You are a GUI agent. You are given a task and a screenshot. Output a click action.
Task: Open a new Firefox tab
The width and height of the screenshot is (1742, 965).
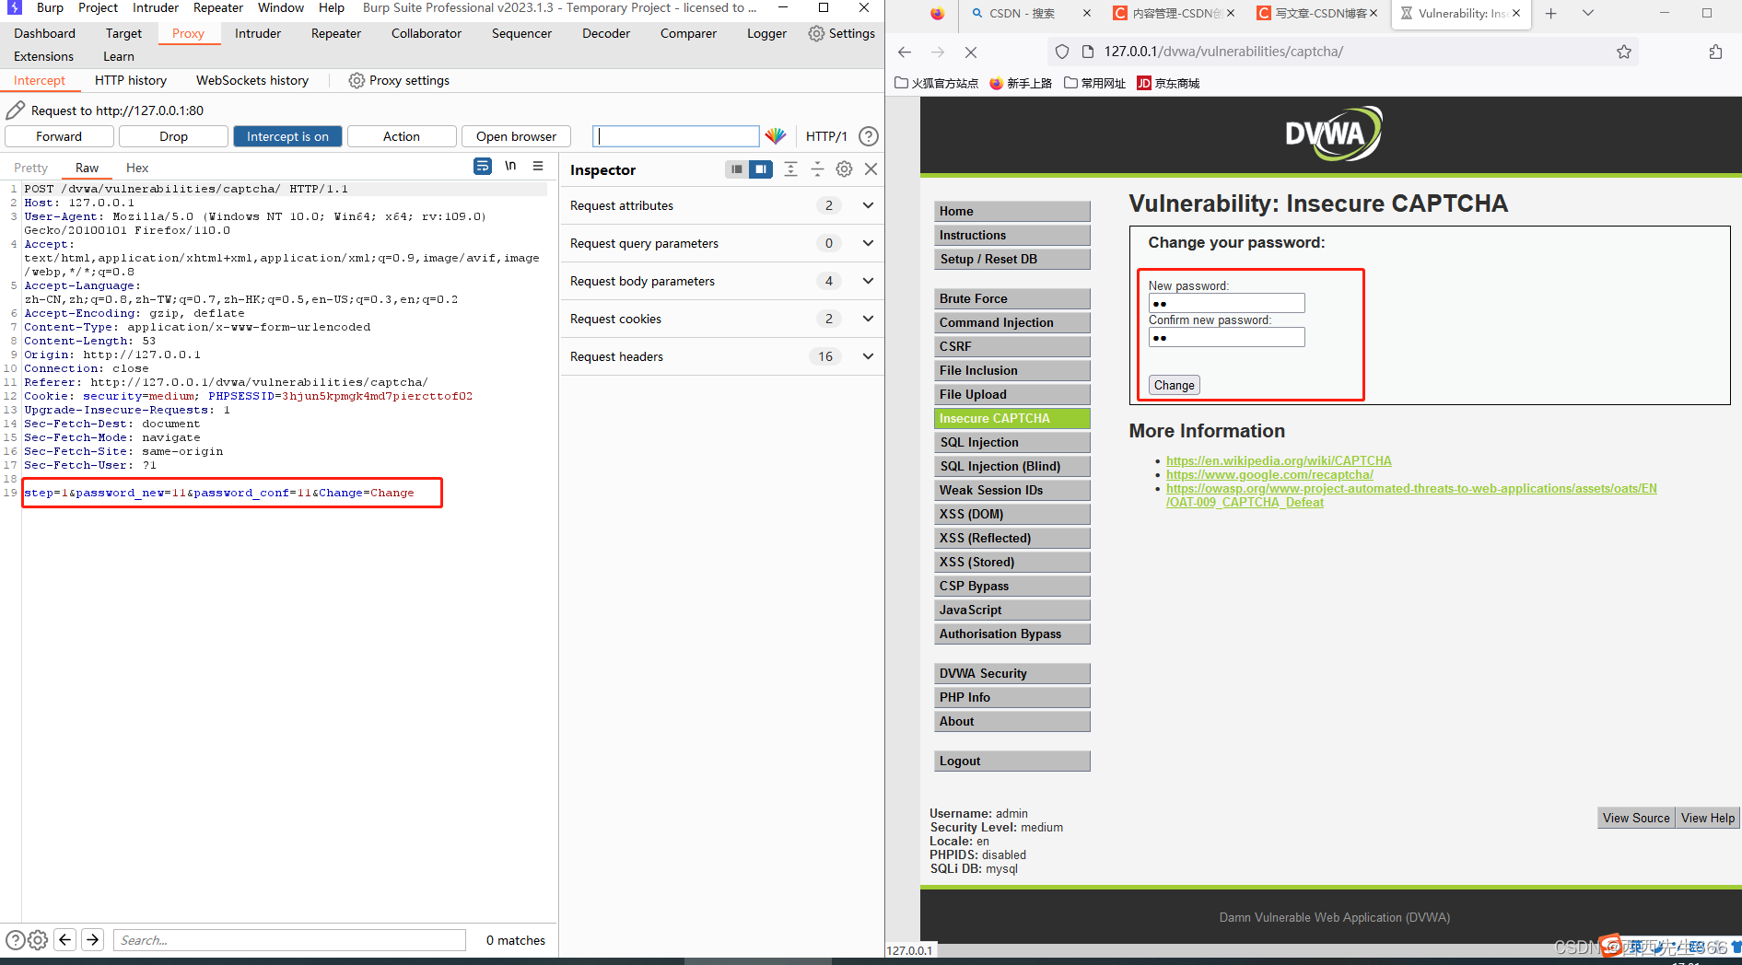[x=1550, y=14]
